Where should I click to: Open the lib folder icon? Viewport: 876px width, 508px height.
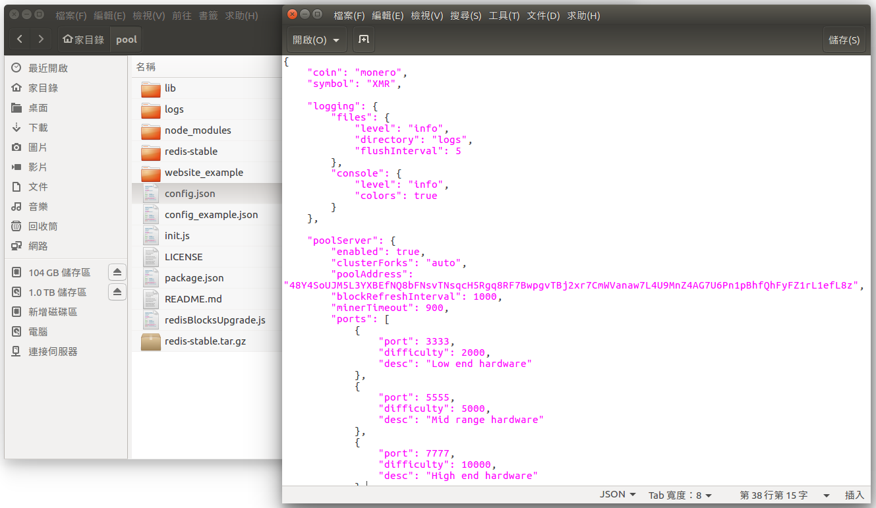click(x=151, y=88)
